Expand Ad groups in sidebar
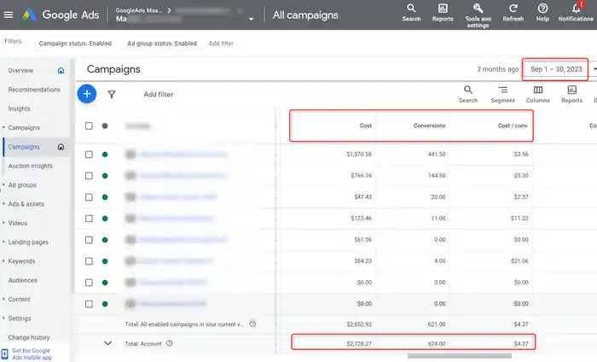This screenshot has height=362, width=597. coord(3,184)
